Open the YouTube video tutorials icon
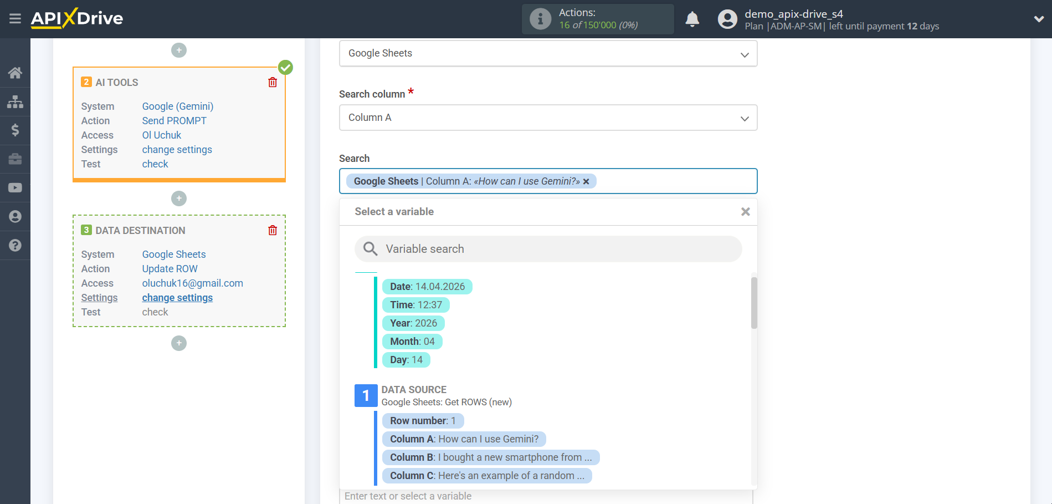Screen dimensions: 1052x504 (15, 188)
